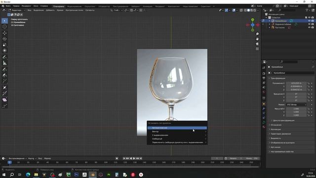Click the pan hand viewport icon

tap(257, 39)
